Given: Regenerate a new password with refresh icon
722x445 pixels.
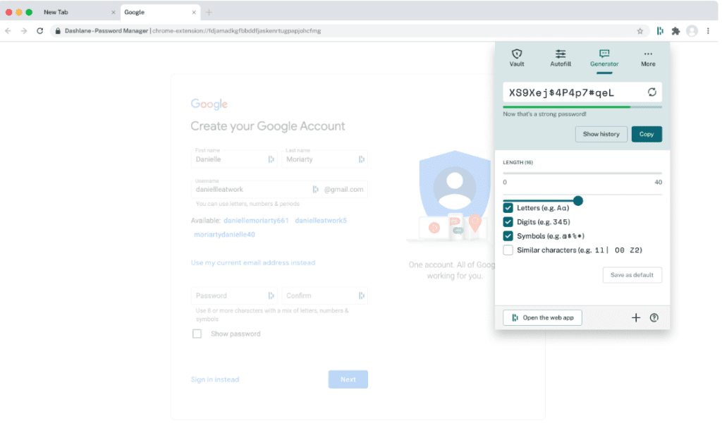Looking at the screenshot, I should click(x=652, y=92).
